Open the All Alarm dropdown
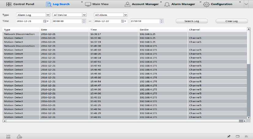 pos(125,15)
